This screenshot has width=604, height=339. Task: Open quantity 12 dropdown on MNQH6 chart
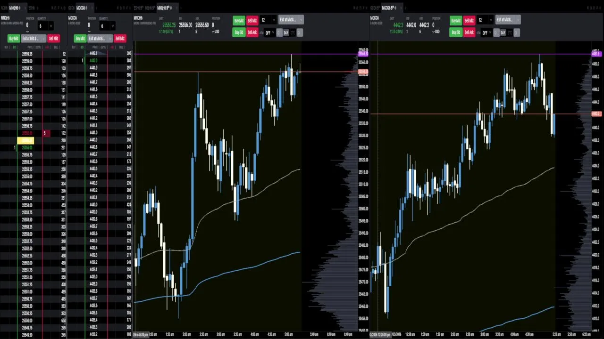[274, 20]
